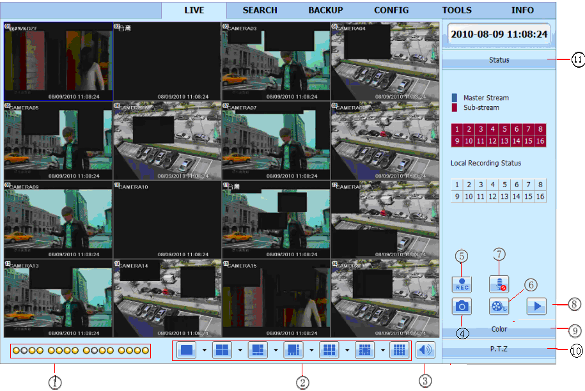
Task: Expand the Color panel
Action: (x=499, y=329)
